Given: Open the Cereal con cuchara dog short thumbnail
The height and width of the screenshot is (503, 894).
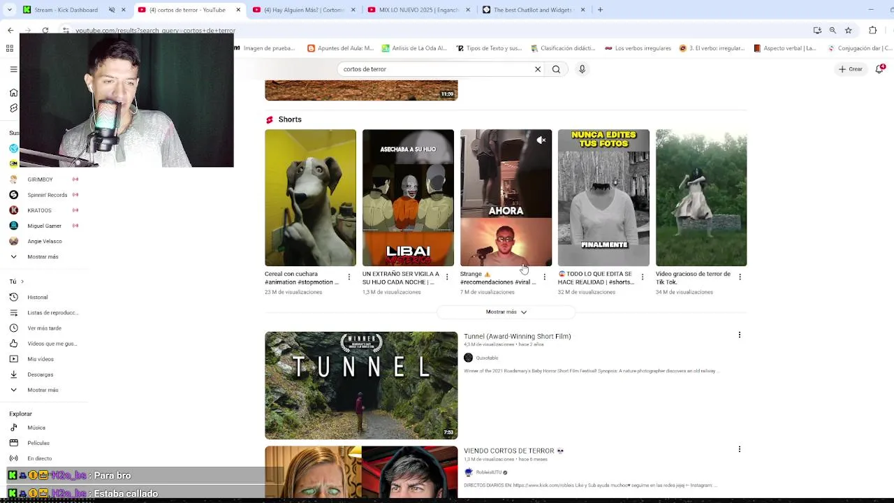Looking at the screenshot, I should [310, 198].
